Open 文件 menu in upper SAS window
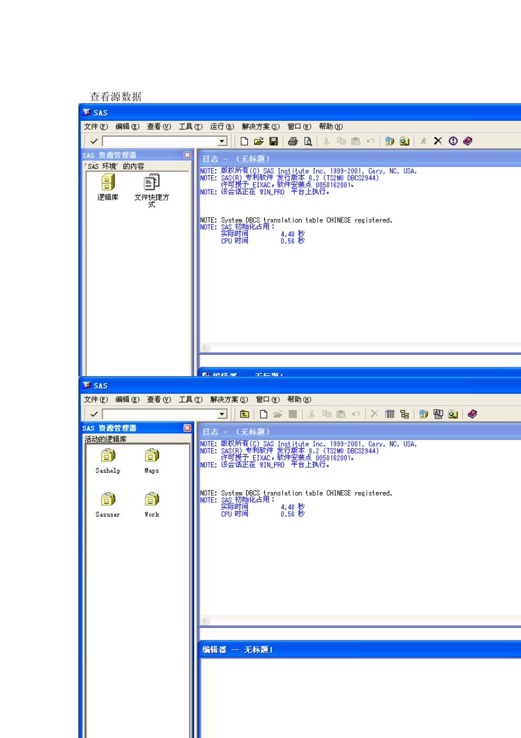Image resolution: width=521 pixels, height=738 pixels. (x=96, y=127)
